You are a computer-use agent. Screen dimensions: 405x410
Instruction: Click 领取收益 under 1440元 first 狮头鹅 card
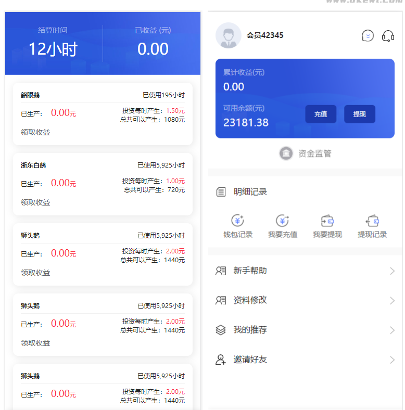35,273
